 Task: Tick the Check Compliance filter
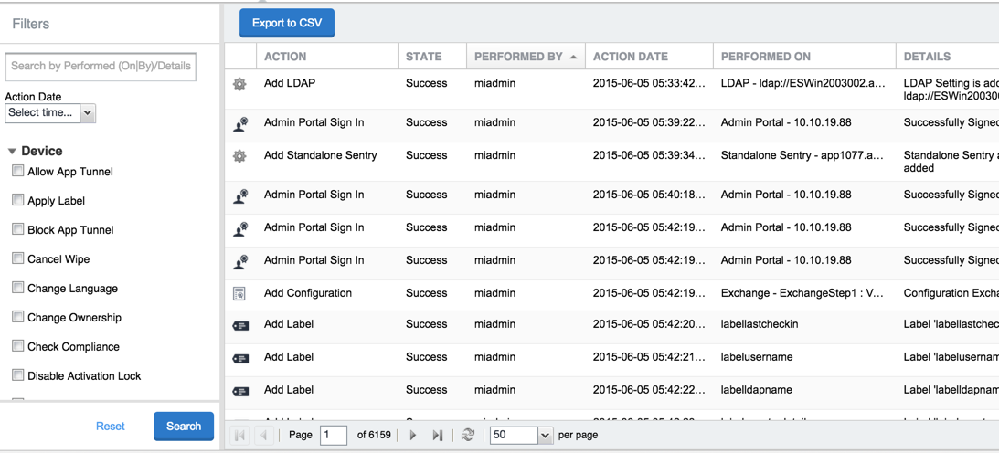tap(17, 346)
